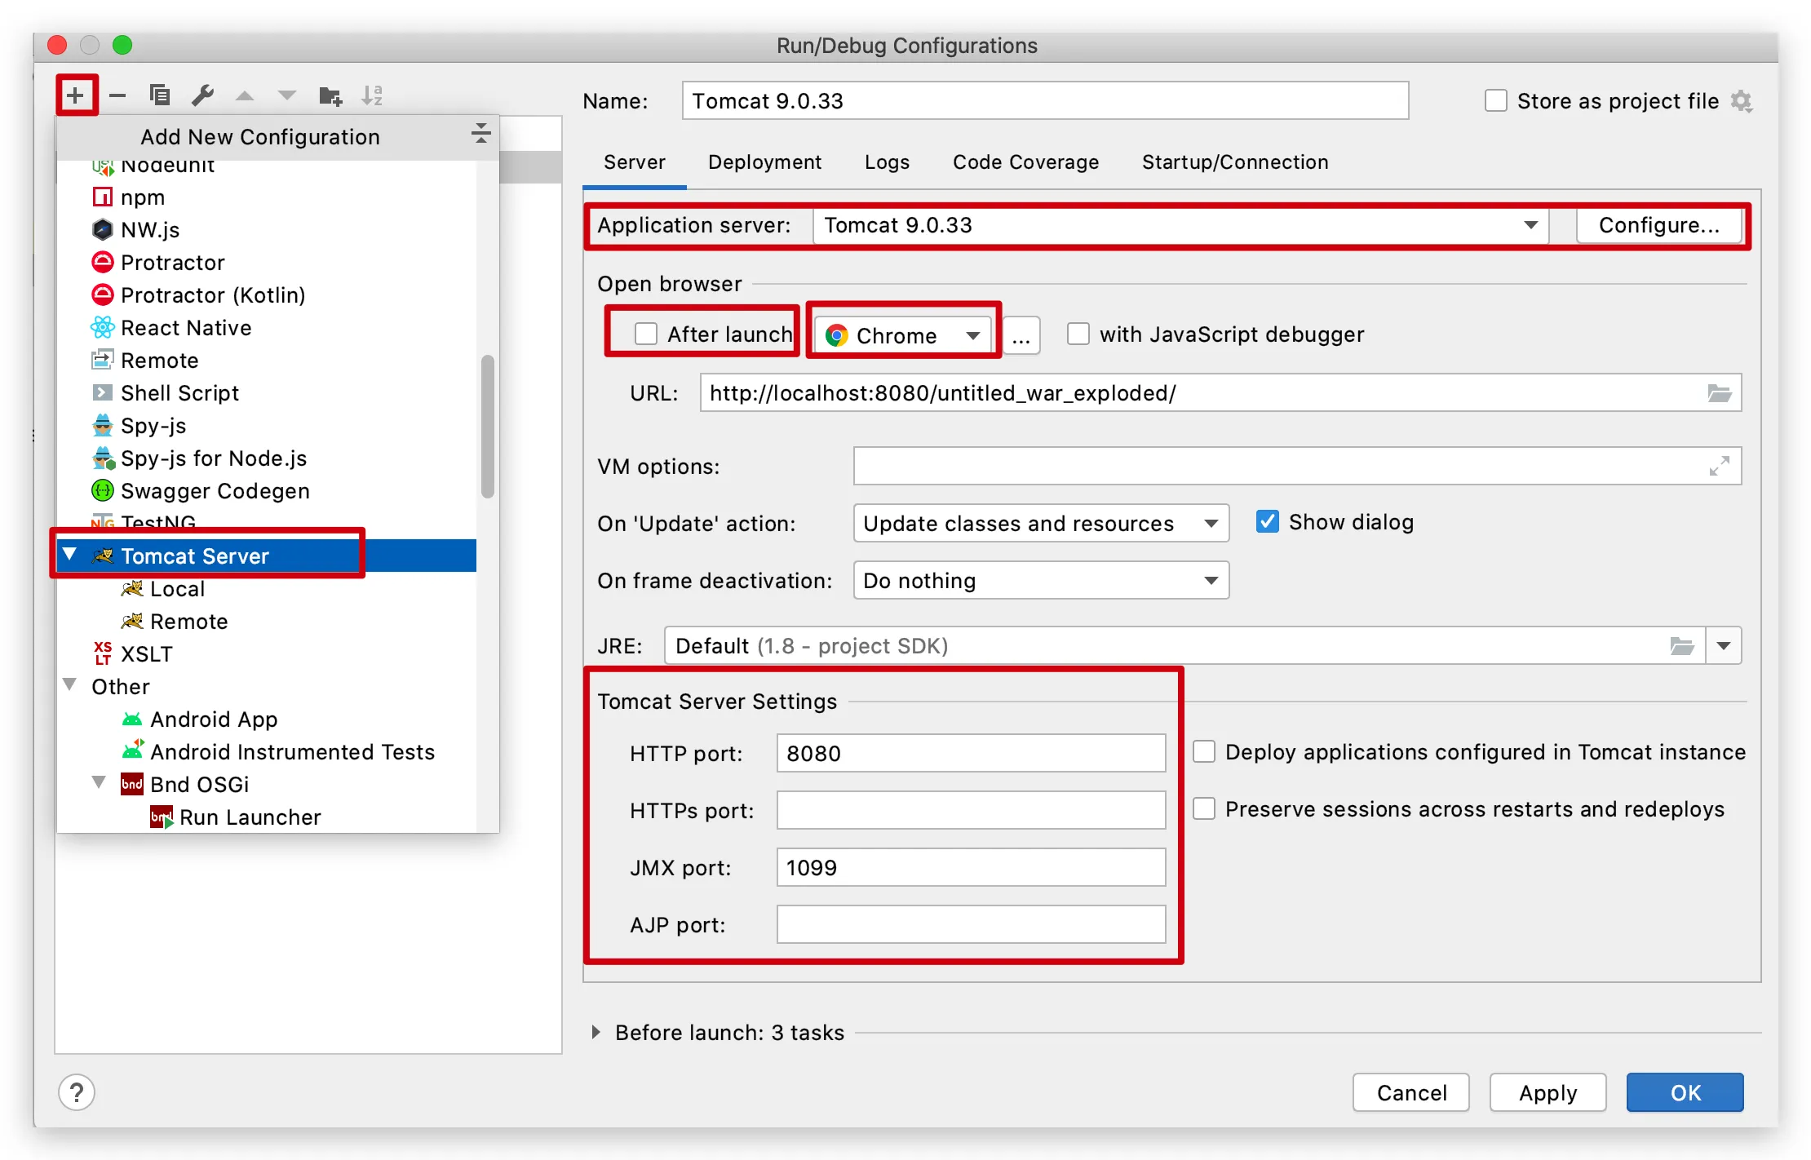The image size is (1811, 1160).
Task: Open the Application server dropdown
Action: coord(1180,225)
